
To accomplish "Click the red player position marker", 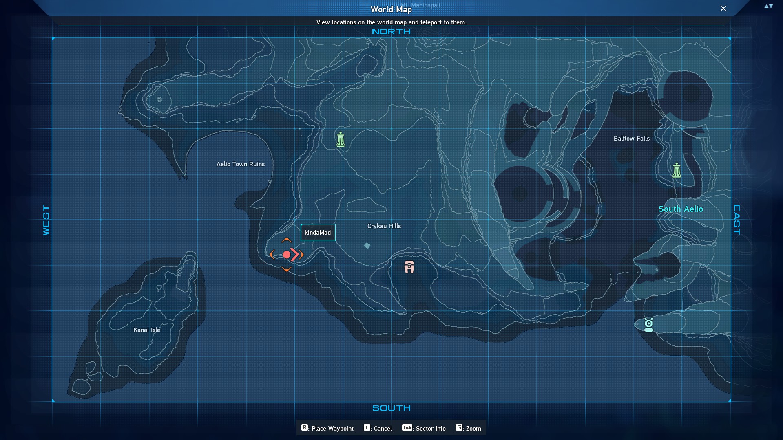I will click(287, 255).
